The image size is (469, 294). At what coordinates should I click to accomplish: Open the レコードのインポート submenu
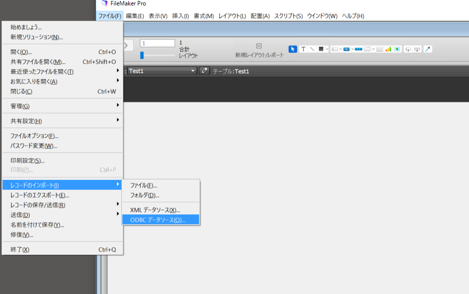coord(59,184)
